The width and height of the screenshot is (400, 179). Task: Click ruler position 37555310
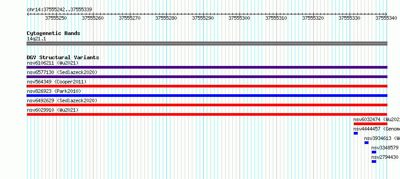276,18
